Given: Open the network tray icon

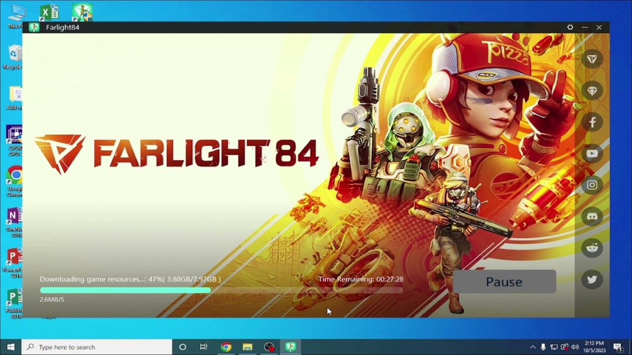Looking at the screenshot, I should 554,347.
